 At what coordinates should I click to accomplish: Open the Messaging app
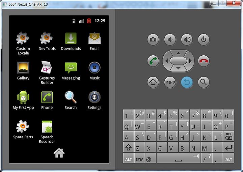pos(71,70)
